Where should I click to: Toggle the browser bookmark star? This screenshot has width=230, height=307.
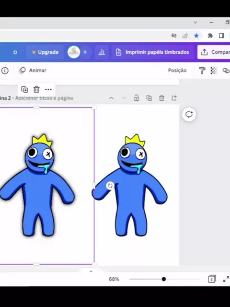tap(196, 35)
